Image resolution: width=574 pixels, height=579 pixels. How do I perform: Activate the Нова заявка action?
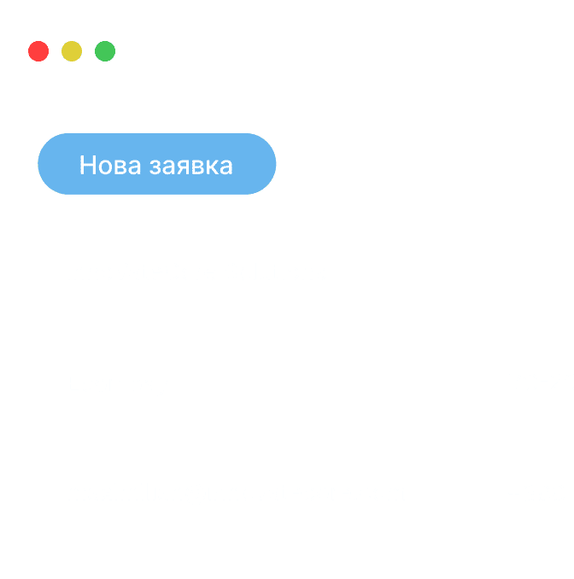[157, 164]
